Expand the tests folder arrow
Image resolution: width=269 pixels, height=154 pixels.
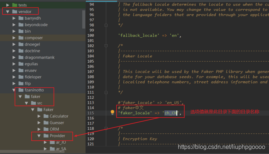tap(8, 5)
